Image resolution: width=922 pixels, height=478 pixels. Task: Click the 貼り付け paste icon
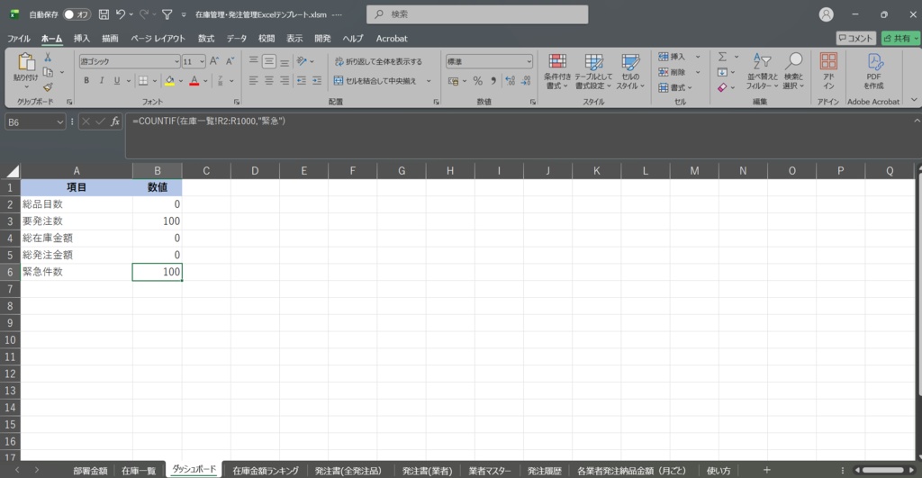point(25,62)
